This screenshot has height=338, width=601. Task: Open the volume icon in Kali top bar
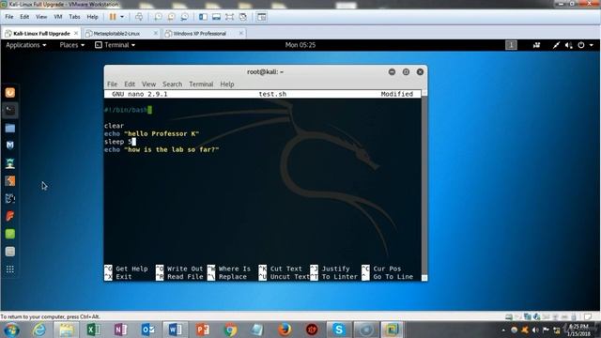pos(569,45)
